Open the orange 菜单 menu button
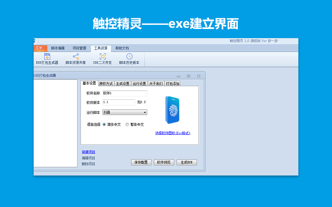 (x=39, y=48)
